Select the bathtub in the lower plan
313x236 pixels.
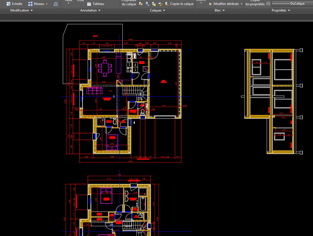click(x=143, y=204)
